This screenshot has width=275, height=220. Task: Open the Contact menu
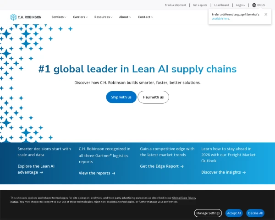tap(145, 17)
